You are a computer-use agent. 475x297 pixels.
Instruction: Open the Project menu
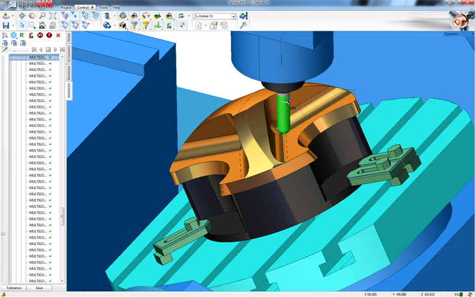click(66, 8)
